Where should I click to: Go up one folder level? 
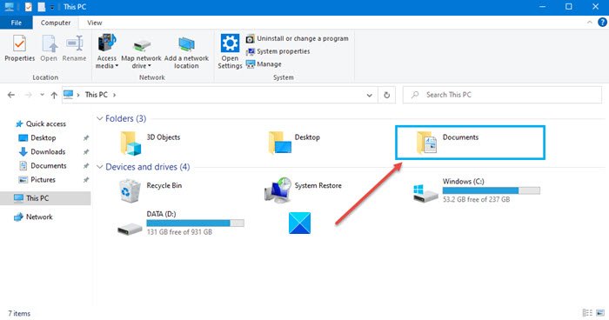coord(54,95)
